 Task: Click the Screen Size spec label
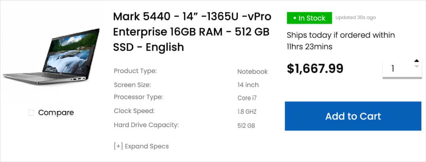pyautogui.click(x=132, y=85)
